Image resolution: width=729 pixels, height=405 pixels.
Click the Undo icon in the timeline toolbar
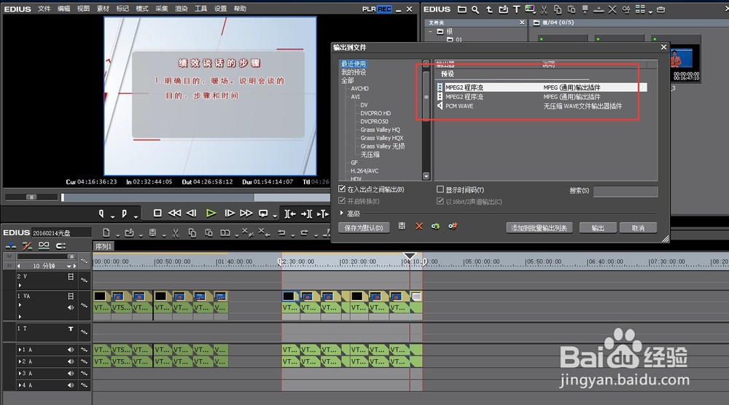(281, 232)
